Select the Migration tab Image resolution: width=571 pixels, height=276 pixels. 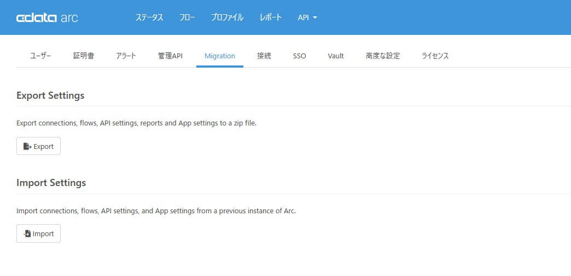(x=219, y=56)
